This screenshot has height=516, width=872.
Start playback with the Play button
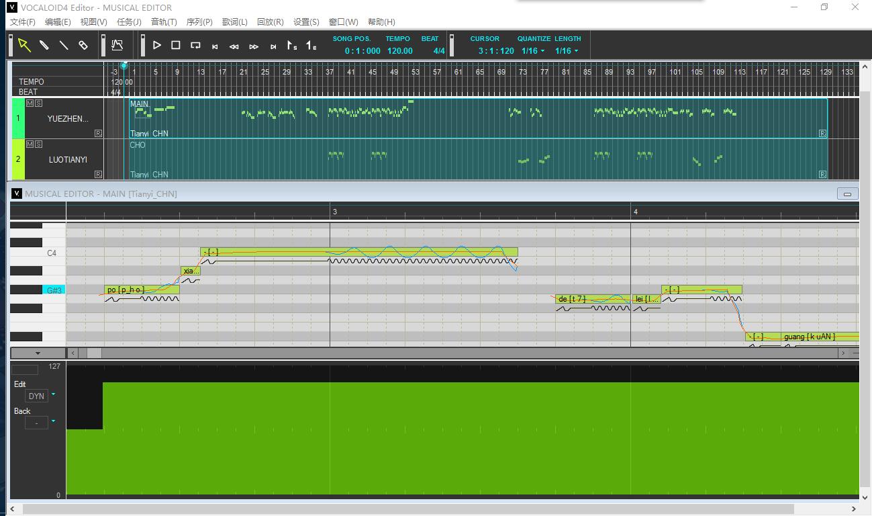(156, 45)
